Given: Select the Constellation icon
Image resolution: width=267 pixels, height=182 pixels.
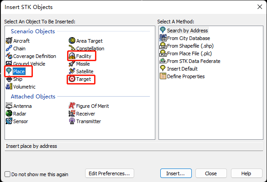Looking at the screenshot, I should (72, 48).
